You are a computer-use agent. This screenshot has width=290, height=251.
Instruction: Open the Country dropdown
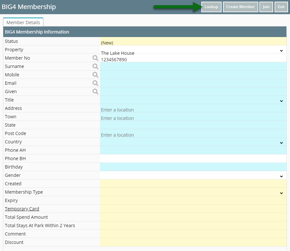[281, 143]
